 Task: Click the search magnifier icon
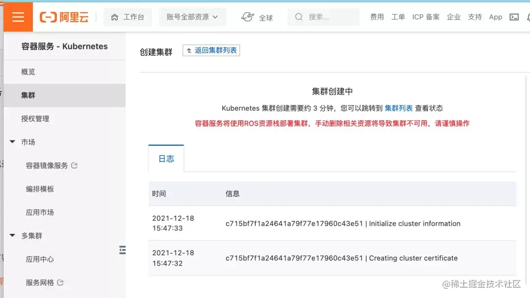tap(299, 17)
